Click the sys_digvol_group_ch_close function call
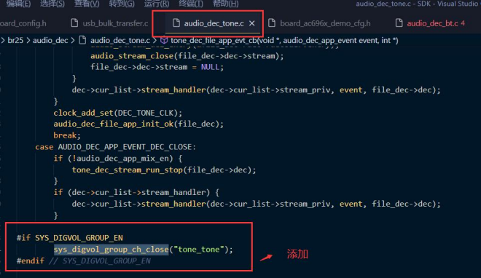The width and height of the screenshot is (481, 278). pos(111,249)
